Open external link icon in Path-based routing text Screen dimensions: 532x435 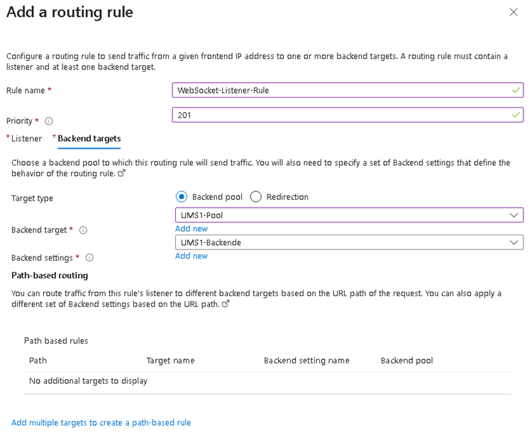(x=226, y=304)
